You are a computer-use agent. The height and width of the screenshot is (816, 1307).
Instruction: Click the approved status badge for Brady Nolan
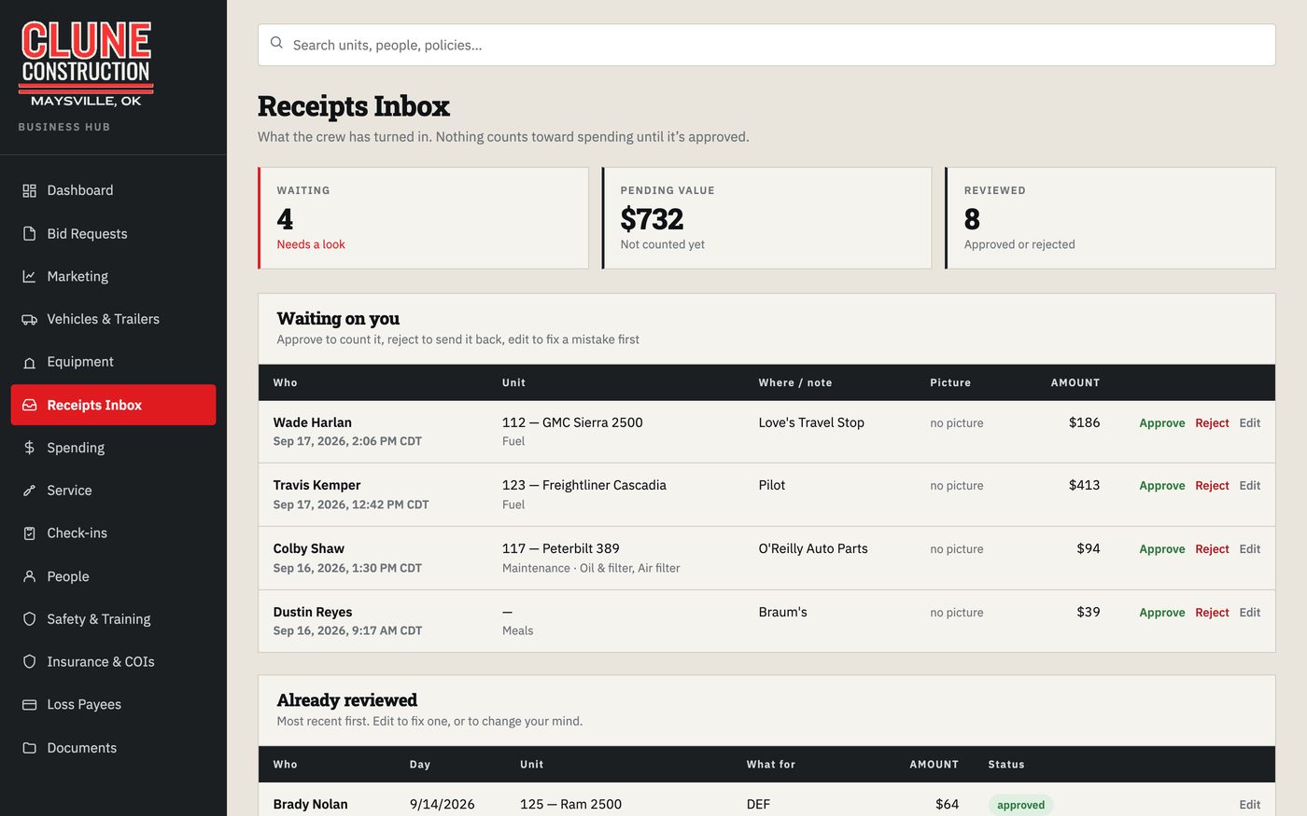1020,805
